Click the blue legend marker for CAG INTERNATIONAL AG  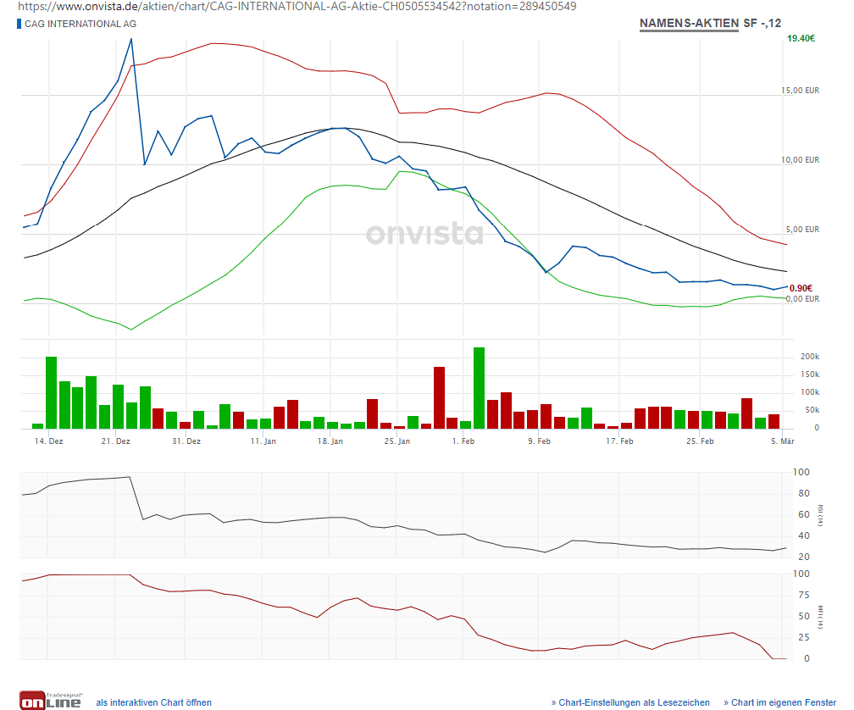point(19,24)
